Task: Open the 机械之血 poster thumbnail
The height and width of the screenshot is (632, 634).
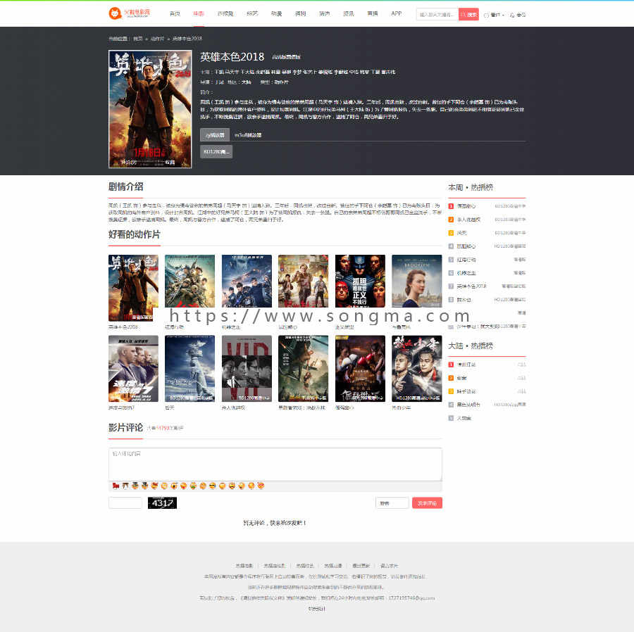Action: pyautogui.click(x=247, y=281)
